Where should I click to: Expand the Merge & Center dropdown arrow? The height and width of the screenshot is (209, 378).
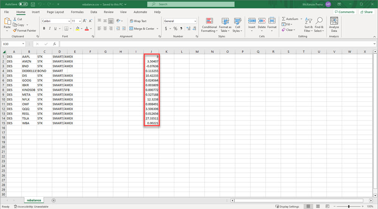point(157,29)
